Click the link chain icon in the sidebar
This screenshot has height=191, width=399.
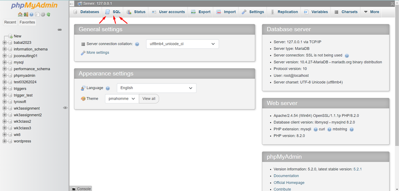[59, 29]
